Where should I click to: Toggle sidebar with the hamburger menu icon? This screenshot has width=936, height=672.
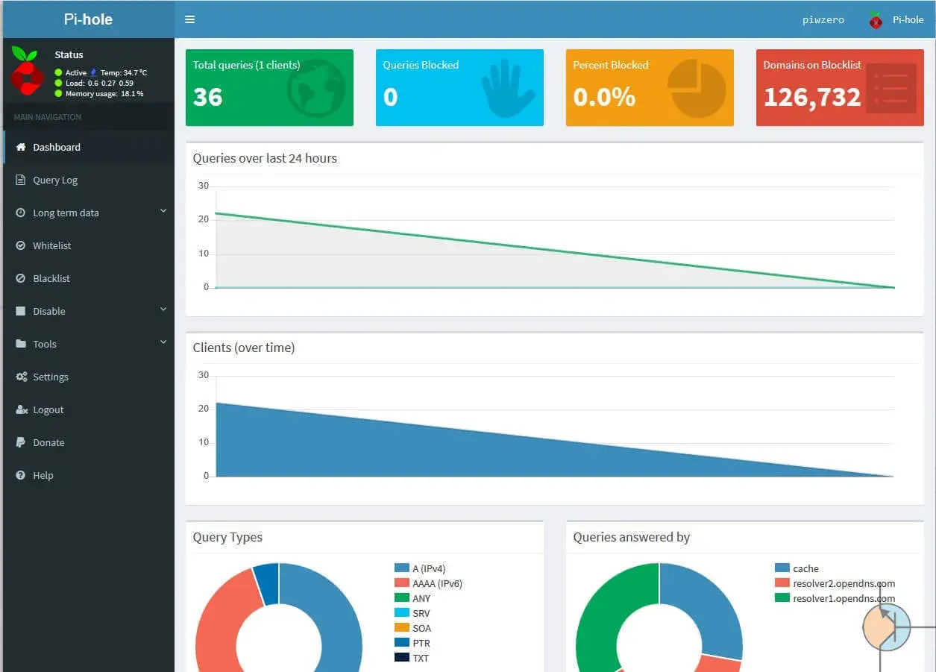[x=189, y=19]
